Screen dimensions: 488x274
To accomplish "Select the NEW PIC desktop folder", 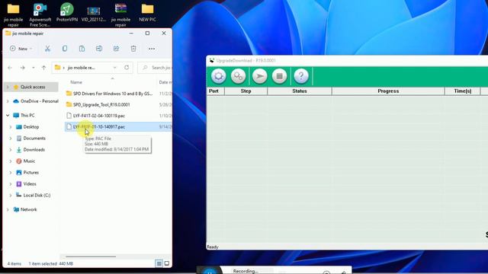I will pyautogui.click(x=147, y=12).
